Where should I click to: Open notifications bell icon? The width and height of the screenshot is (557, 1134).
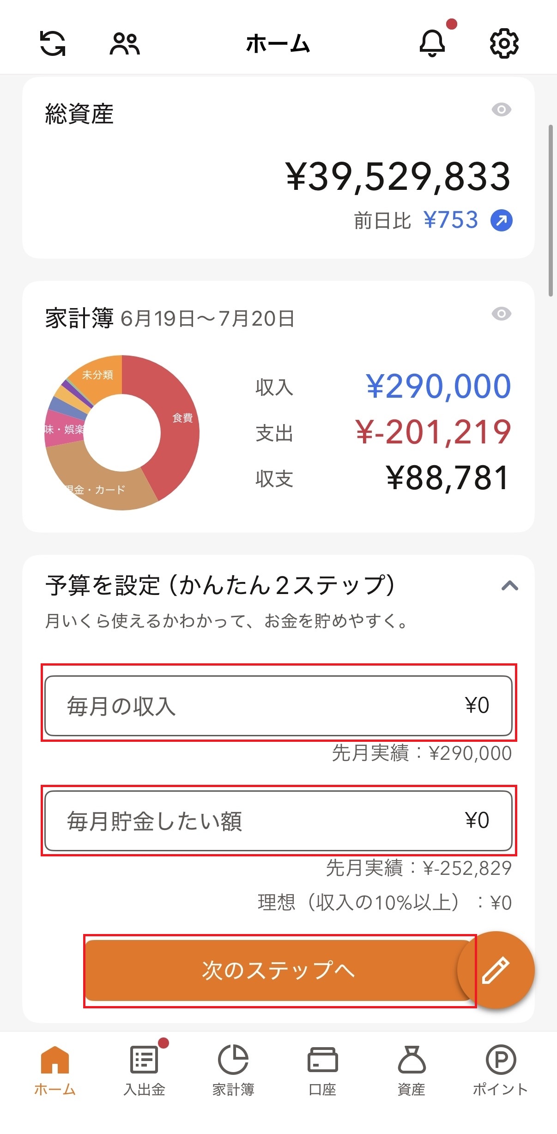(432, 43)
